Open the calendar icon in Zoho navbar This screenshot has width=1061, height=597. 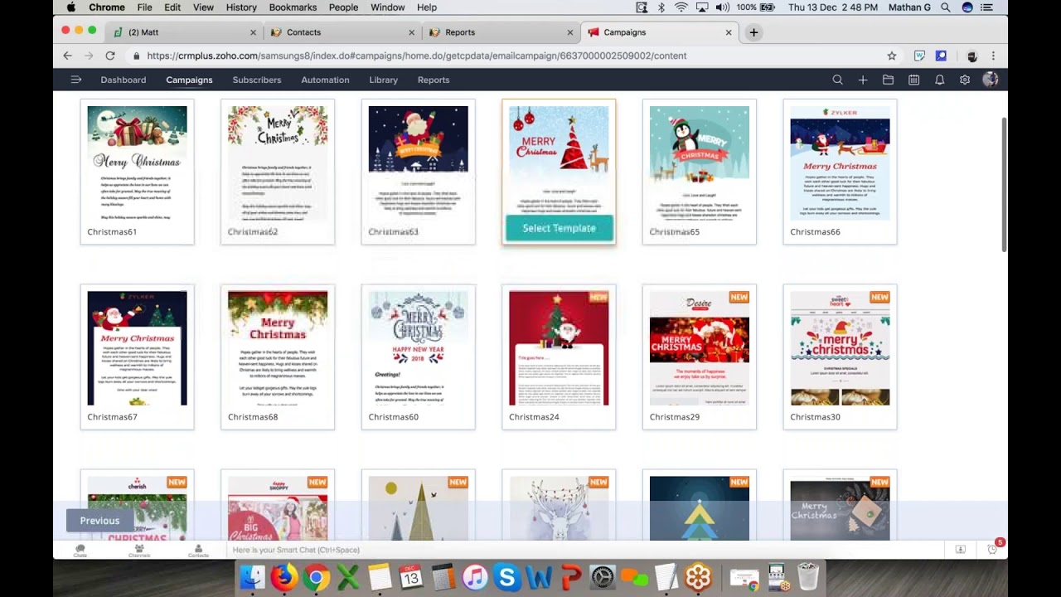coord(913,80)
